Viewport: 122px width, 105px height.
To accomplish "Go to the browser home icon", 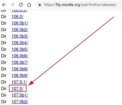I will coord(29,5).
